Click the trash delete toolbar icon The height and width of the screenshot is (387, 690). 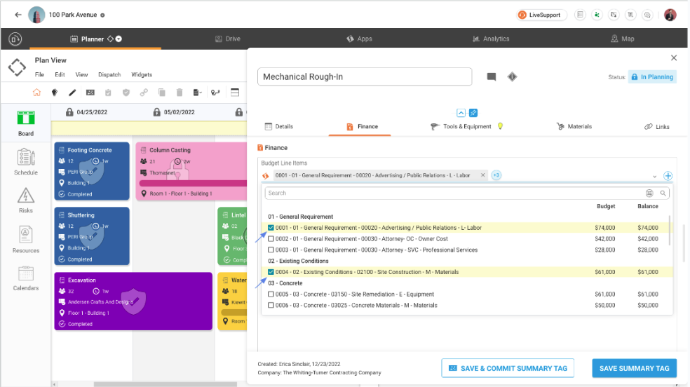click(x=180, y=93)
